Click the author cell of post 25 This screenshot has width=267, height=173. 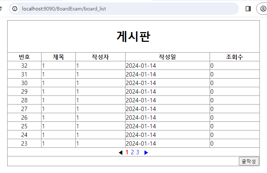(100, 126)
